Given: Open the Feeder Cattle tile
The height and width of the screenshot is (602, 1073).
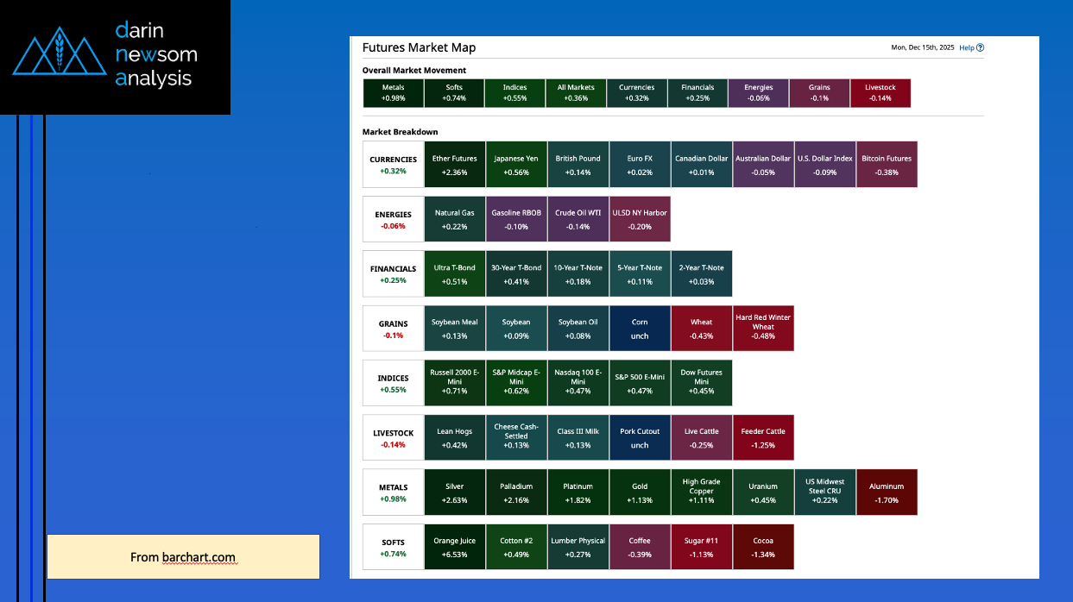Looking at the screenshot, I should tap(763, 437).
